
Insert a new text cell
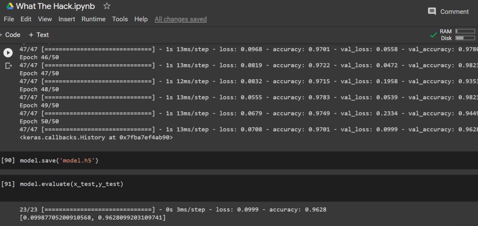[x=38, y=35]
